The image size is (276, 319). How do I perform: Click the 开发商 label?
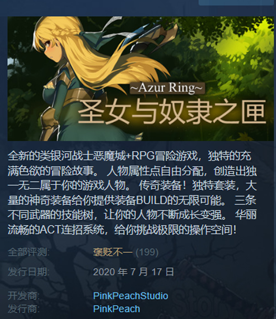pos(24,296)
